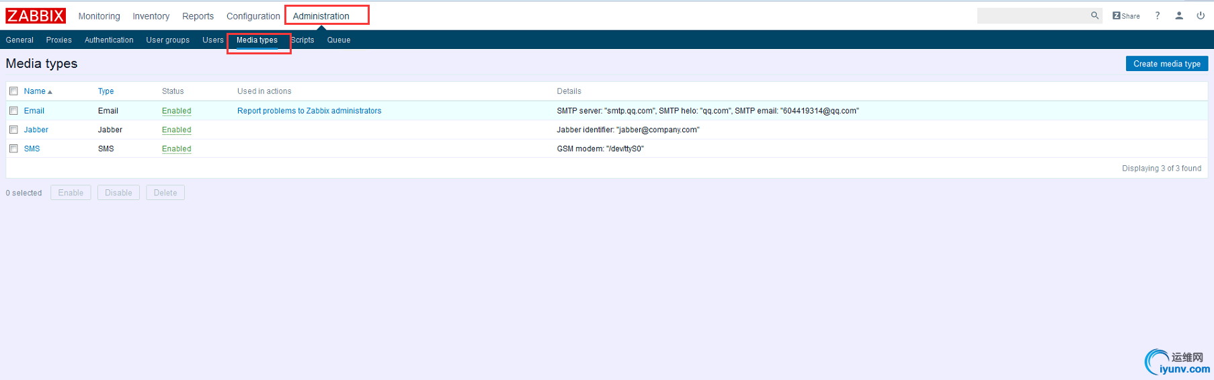Screen dimensions: 1214x380
Task: Click the Email type cell text
Action: [x=108, y=111]
